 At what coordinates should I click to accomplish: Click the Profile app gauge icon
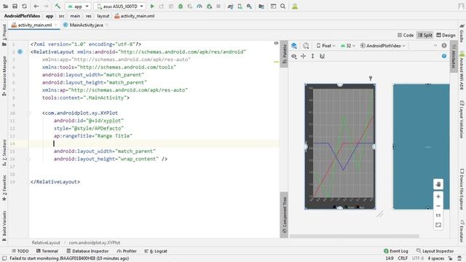point(200,7)
